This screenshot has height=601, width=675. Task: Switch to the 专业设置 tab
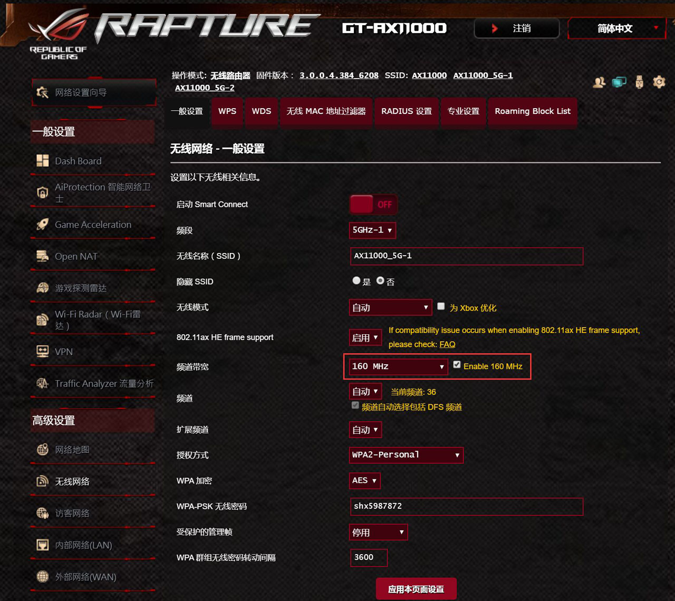click(464, 111)
